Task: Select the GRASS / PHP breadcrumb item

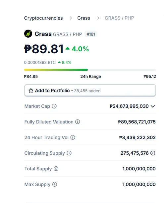Action: 119,18
